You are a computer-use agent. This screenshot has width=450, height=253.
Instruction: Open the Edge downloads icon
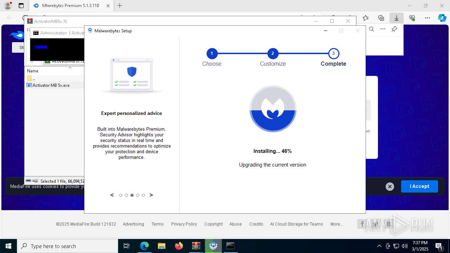pyautogui.click(x=397, y=18)
